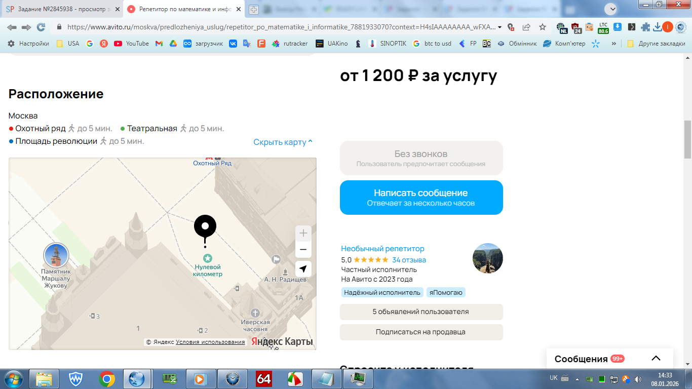Select the Иверская часовня map marker
692x389 pixels.
255,313
